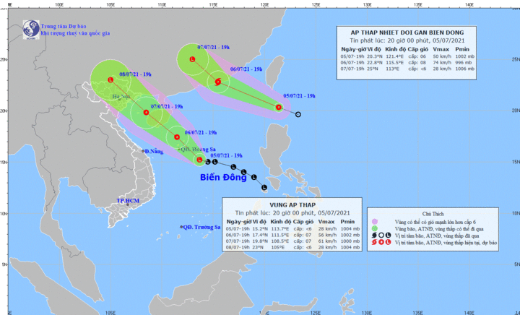The image size is (520, 315).
Task: Click red storm symbol on eastern track 06/07/21
Action: [217, 82]
